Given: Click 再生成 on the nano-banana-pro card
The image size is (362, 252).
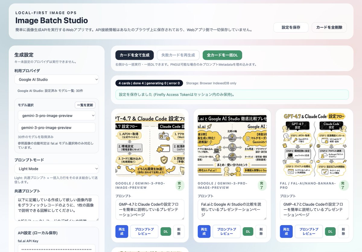Looking at the screenshot, I should tap(286, 231).
